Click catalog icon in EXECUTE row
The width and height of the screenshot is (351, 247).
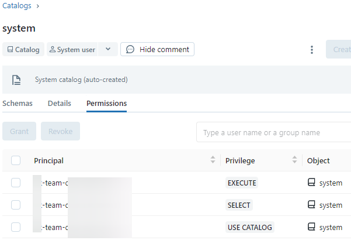pos(311,183)
